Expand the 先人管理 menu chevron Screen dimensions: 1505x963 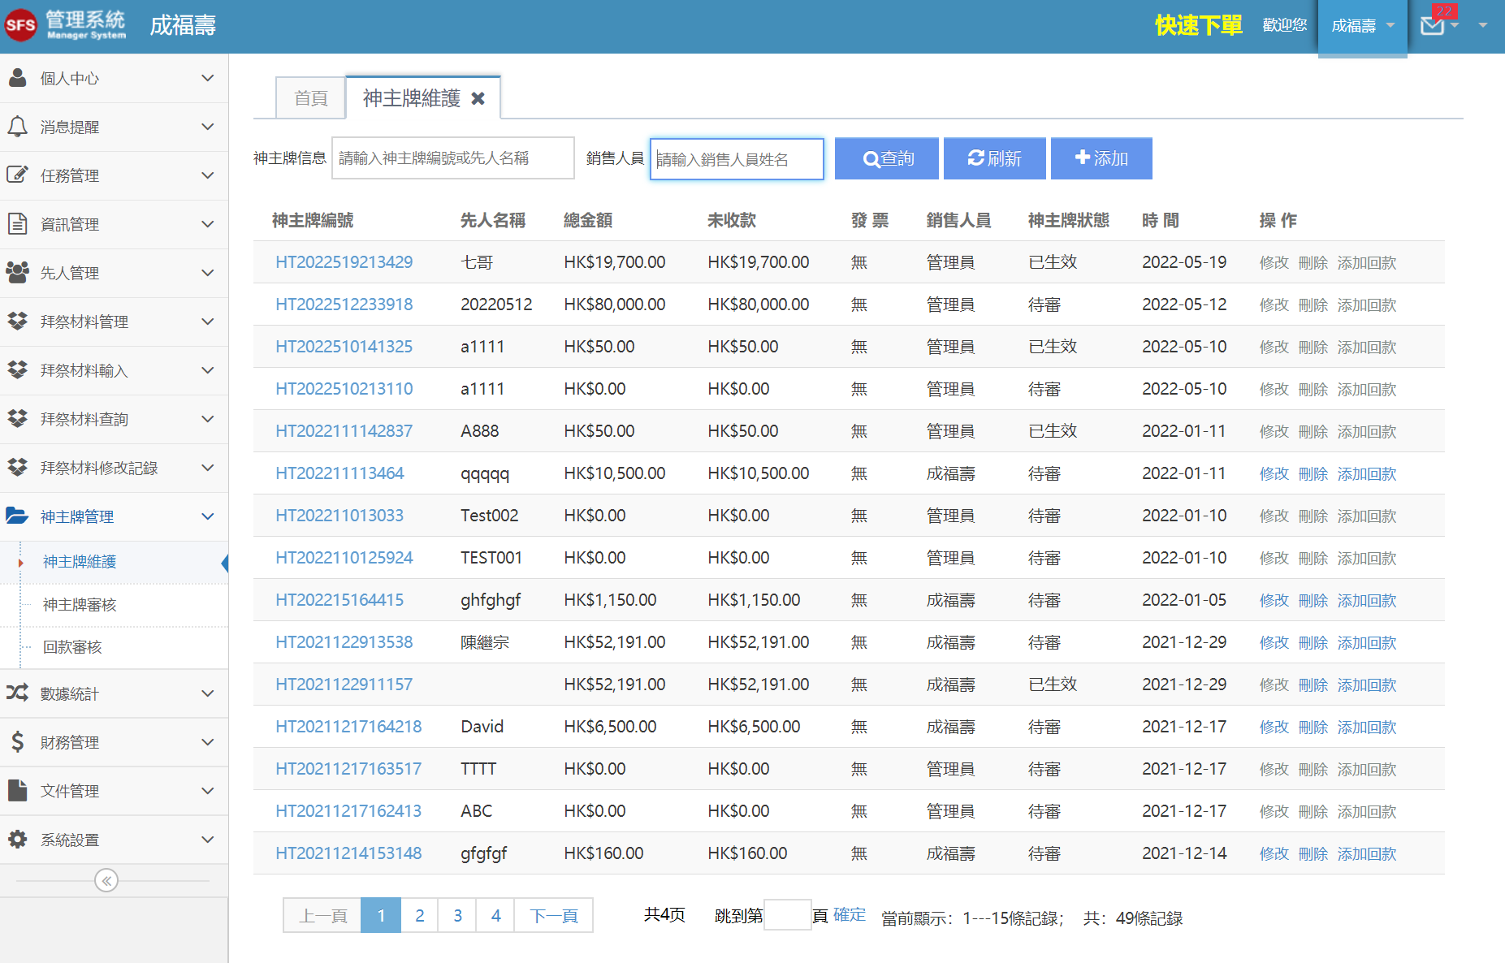point(208,273)
